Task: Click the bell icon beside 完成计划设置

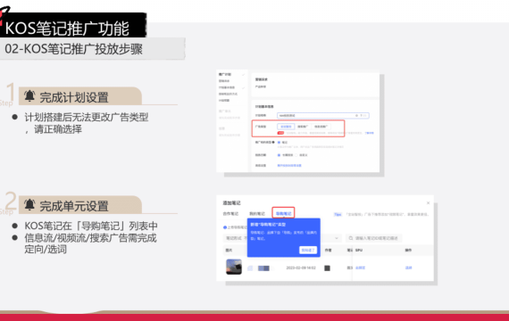Action: tap(29, 95)
